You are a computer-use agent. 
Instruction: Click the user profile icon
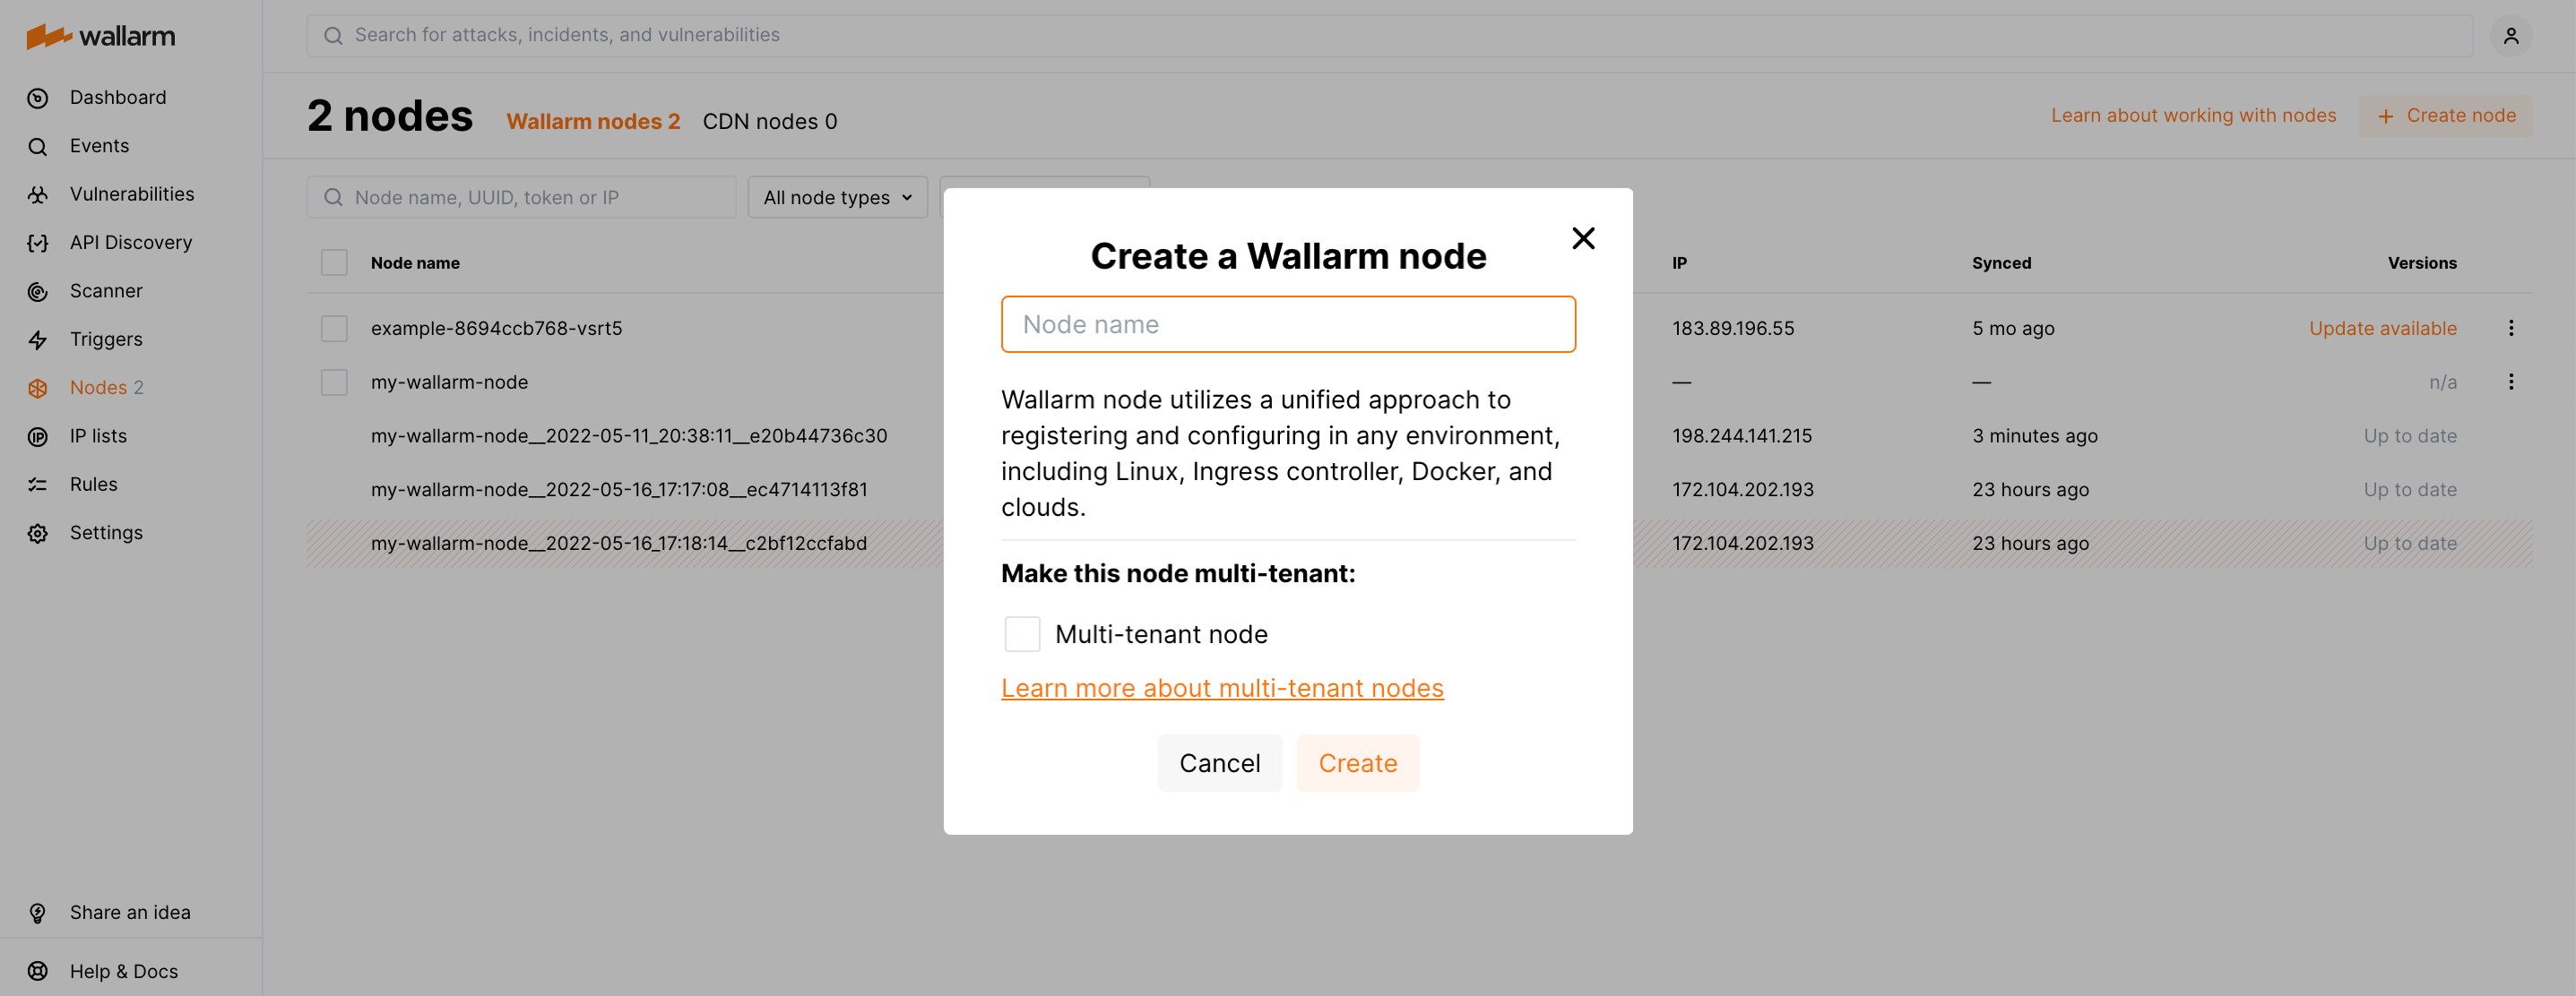(x=2511, y=35)
